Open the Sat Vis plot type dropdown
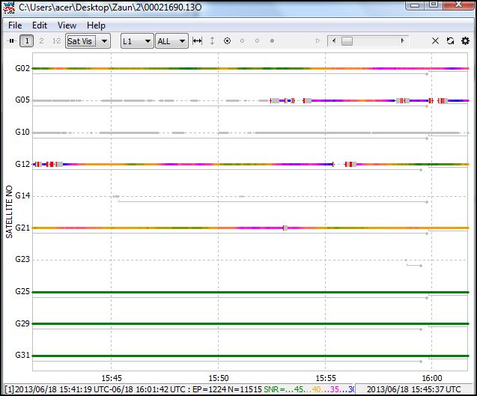The image size is (477, 396). (88, 41)
